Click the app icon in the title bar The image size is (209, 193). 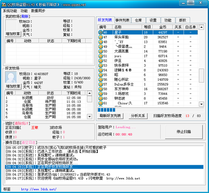[x=4, y=5]
